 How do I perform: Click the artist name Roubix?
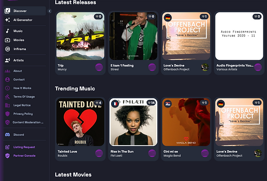(x=62, y=155)
